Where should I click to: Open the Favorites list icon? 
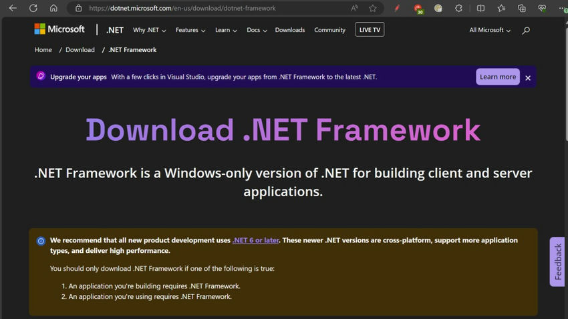coord(501,8)
